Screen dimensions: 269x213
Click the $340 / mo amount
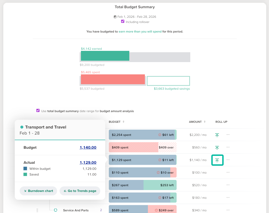pyautogui.click(x=199, y=210)
